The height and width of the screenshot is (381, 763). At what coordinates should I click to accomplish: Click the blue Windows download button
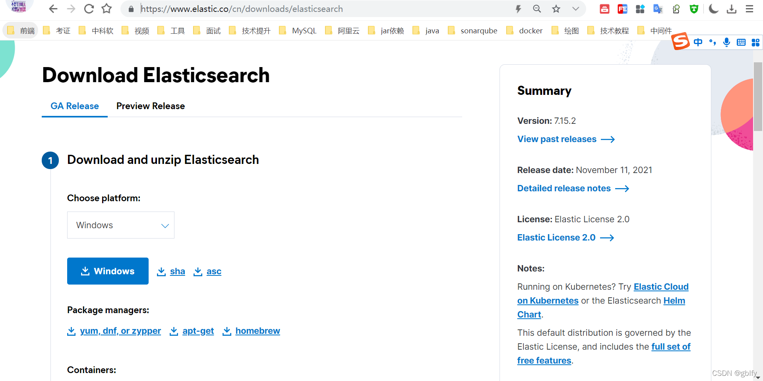tap(108, 271)
